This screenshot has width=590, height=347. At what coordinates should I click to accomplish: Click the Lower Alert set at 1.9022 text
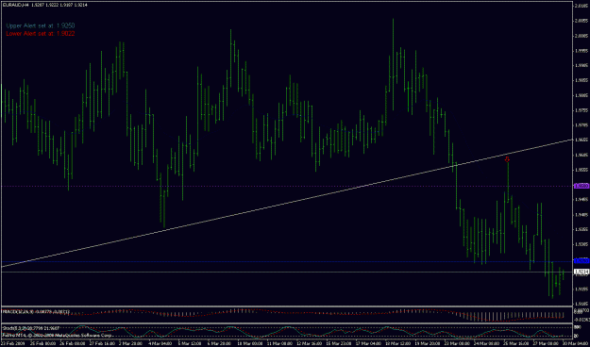(x=41, y=33)
